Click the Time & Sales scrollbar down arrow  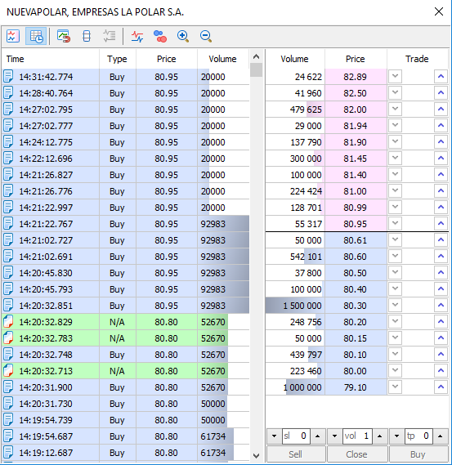257,455
